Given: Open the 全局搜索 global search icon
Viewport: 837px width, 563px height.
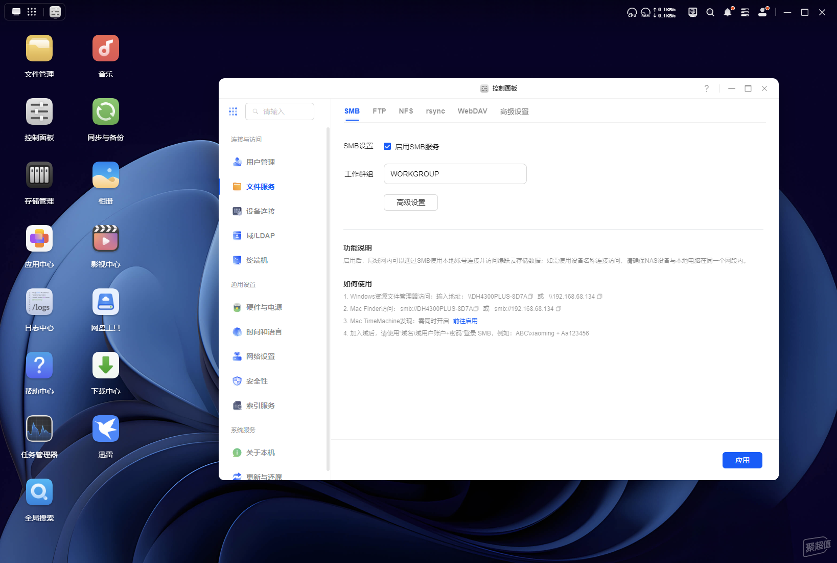Looking at the screenshot, I should click(x=39, y=492).
